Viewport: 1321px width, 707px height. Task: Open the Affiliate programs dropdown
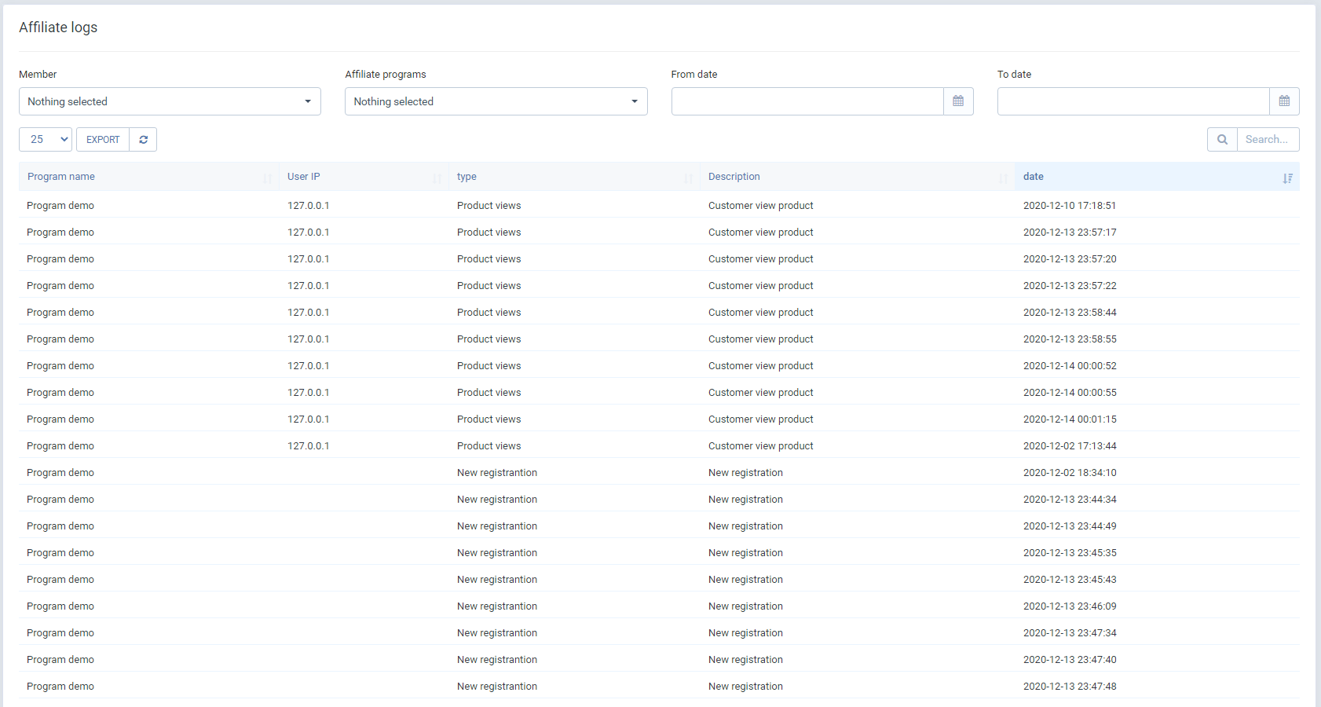[x=496, y=101]
